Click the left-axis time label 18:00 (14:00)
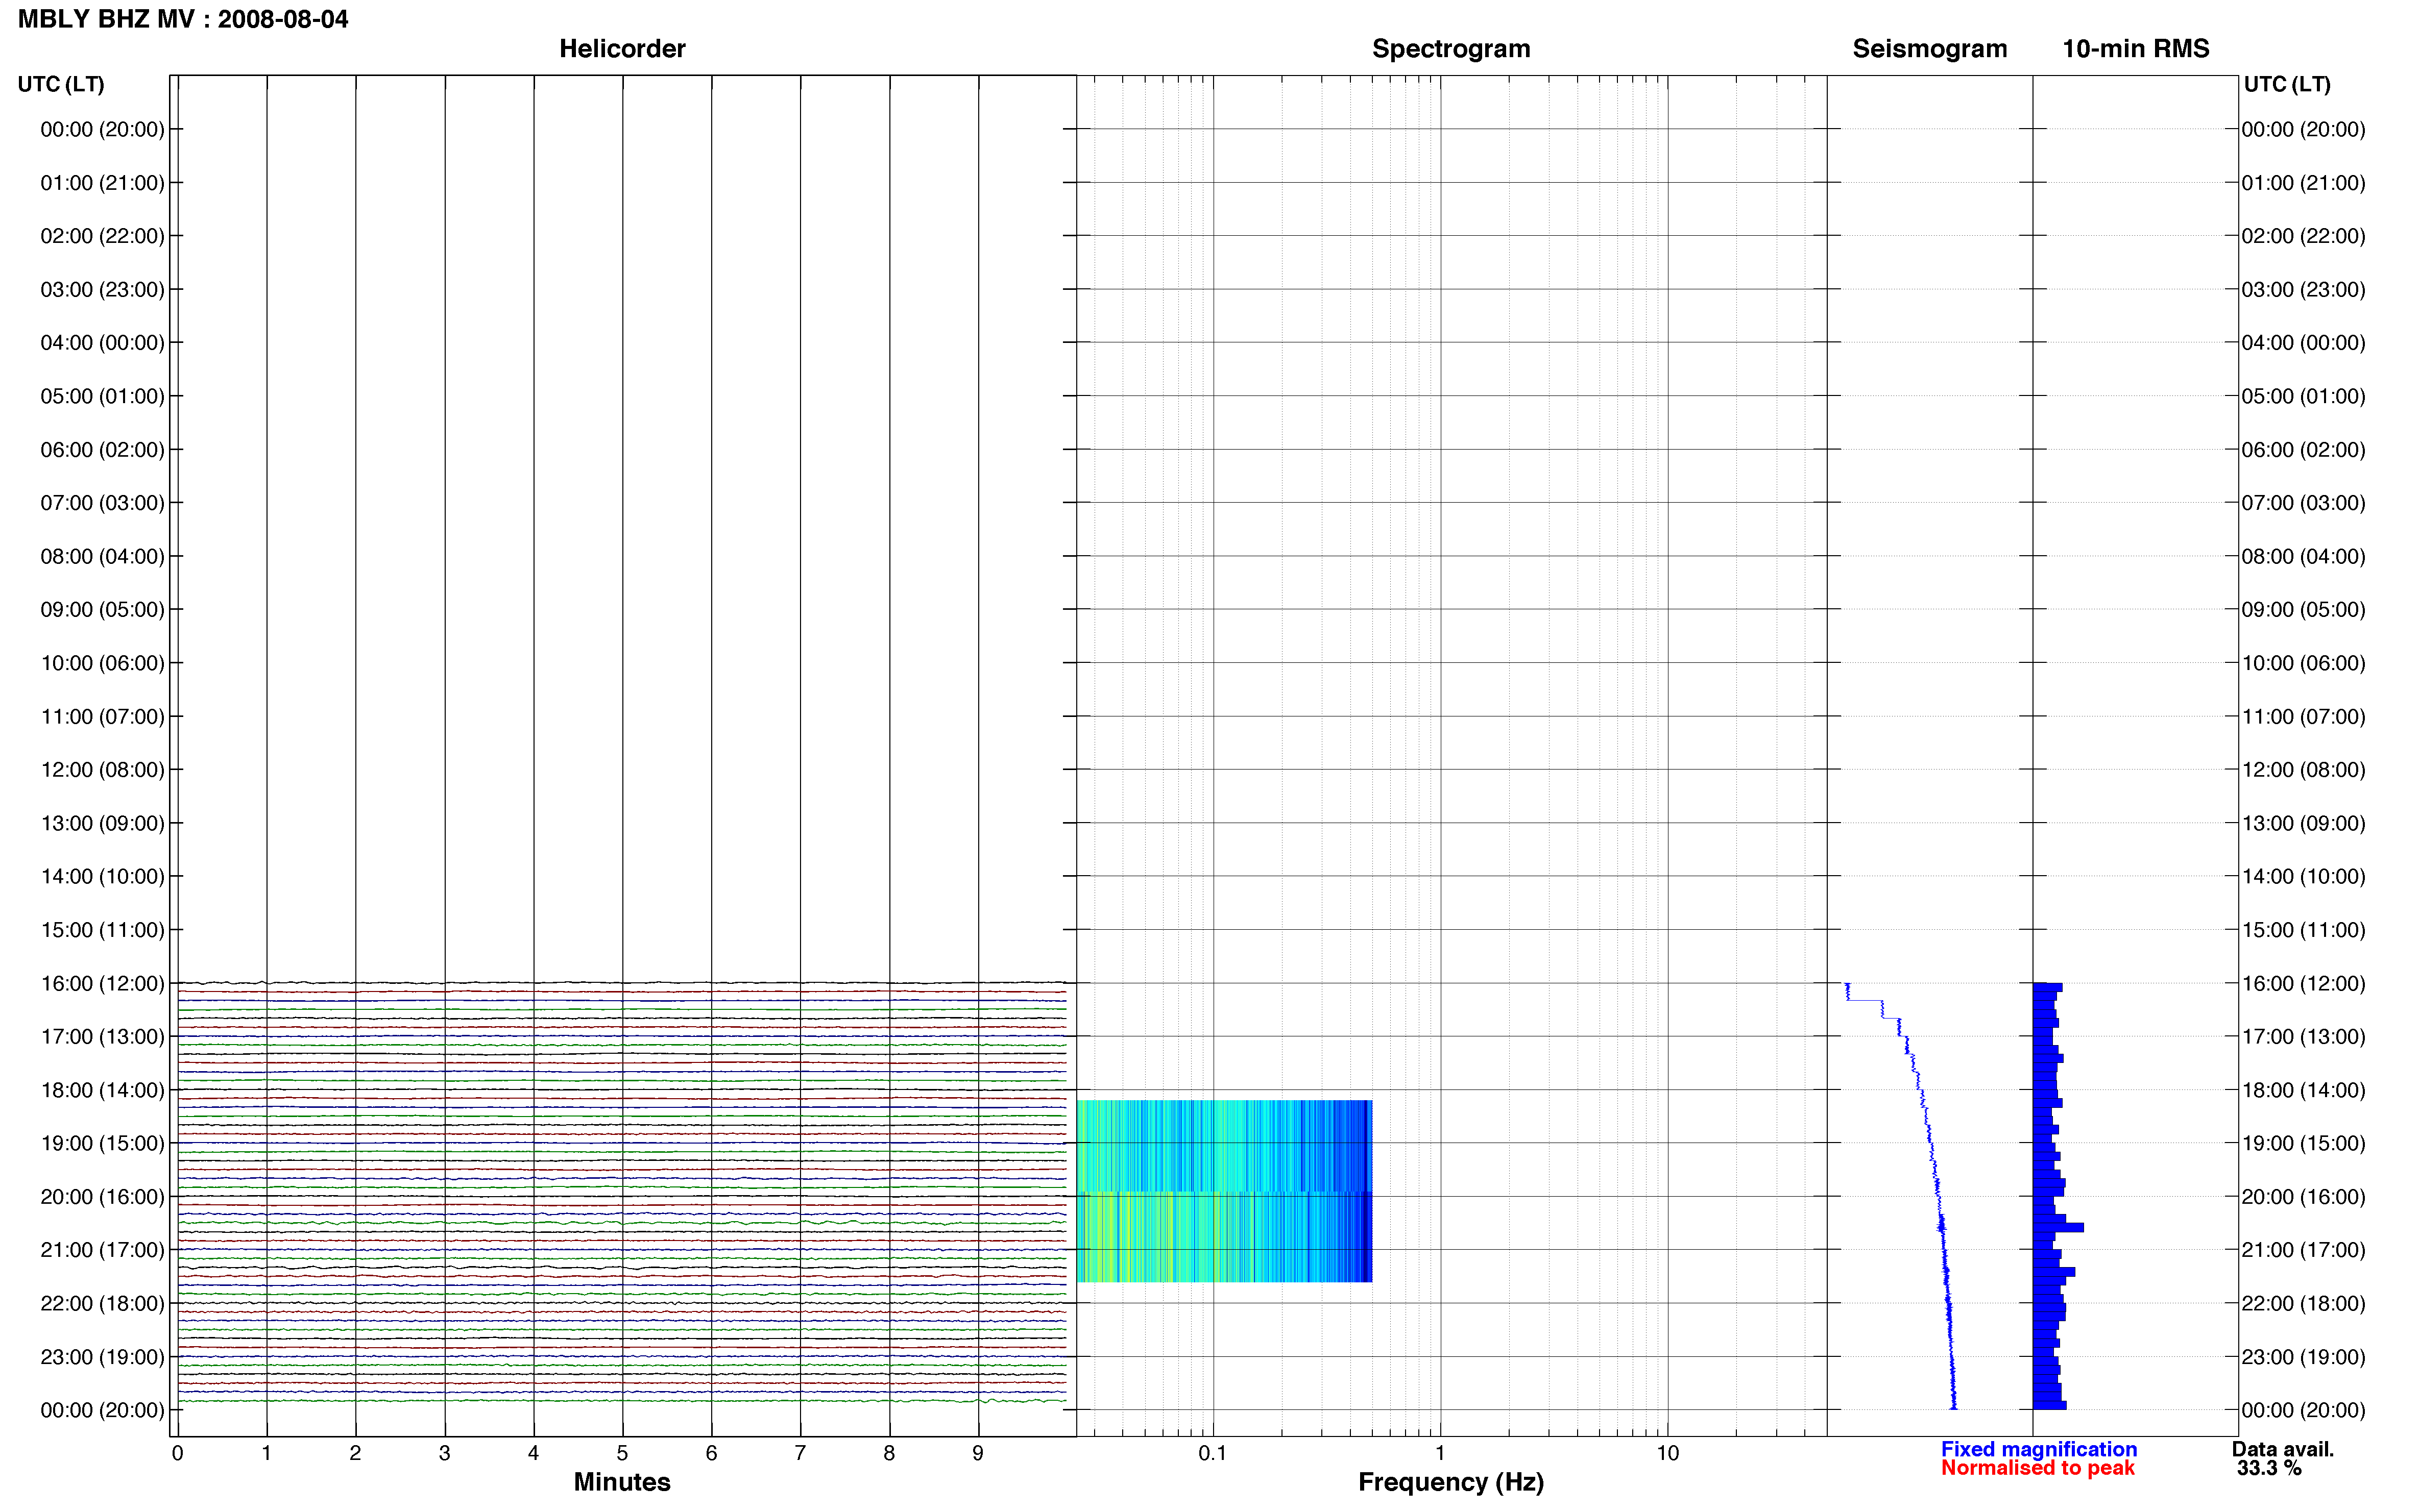 coord(102,1090)
